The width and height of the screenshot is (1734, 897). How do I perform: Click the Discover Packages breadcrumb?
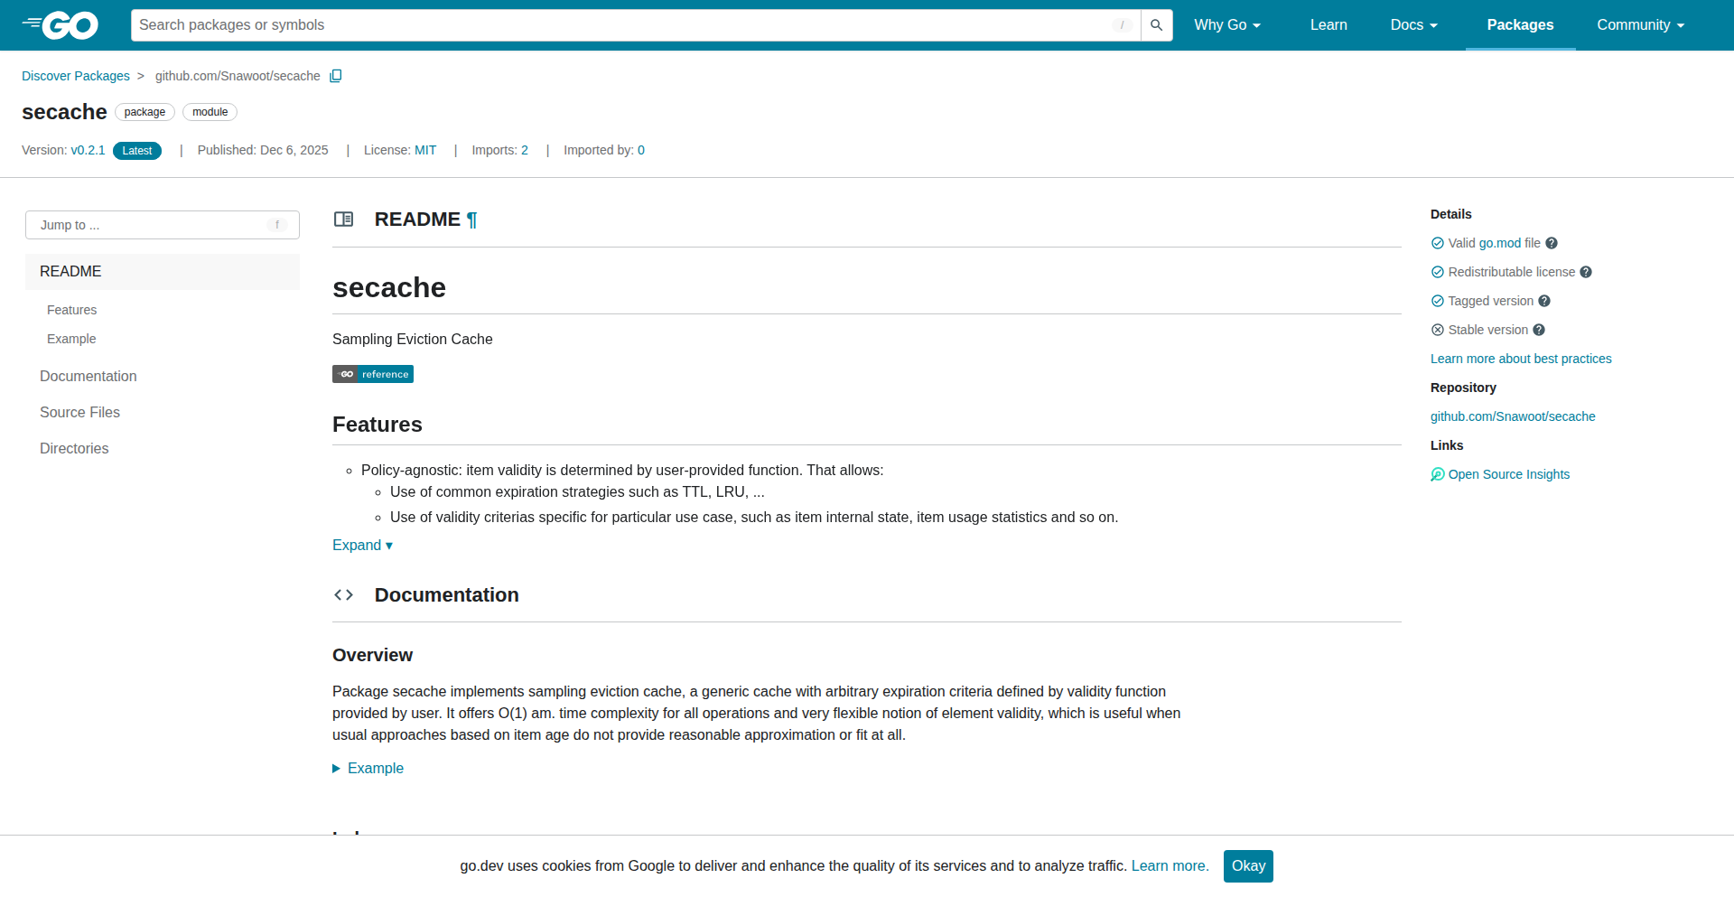76,76
